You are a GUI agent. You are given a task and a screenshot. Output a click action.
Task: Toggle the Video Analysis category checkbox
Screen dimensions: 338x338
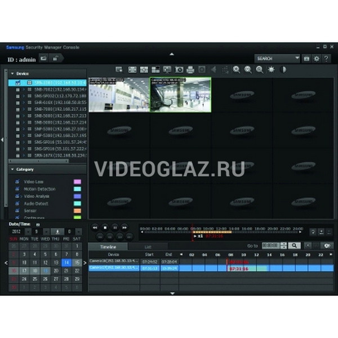(17, 196)
